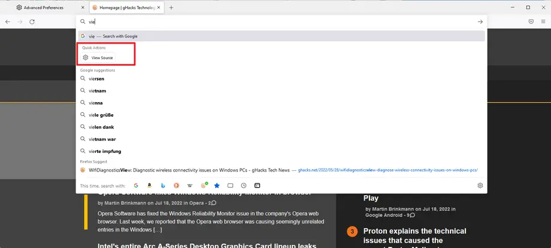This screenshot has width=551, height=248.
Task: Run the View Source quick action
Action: tap(98, 57)
